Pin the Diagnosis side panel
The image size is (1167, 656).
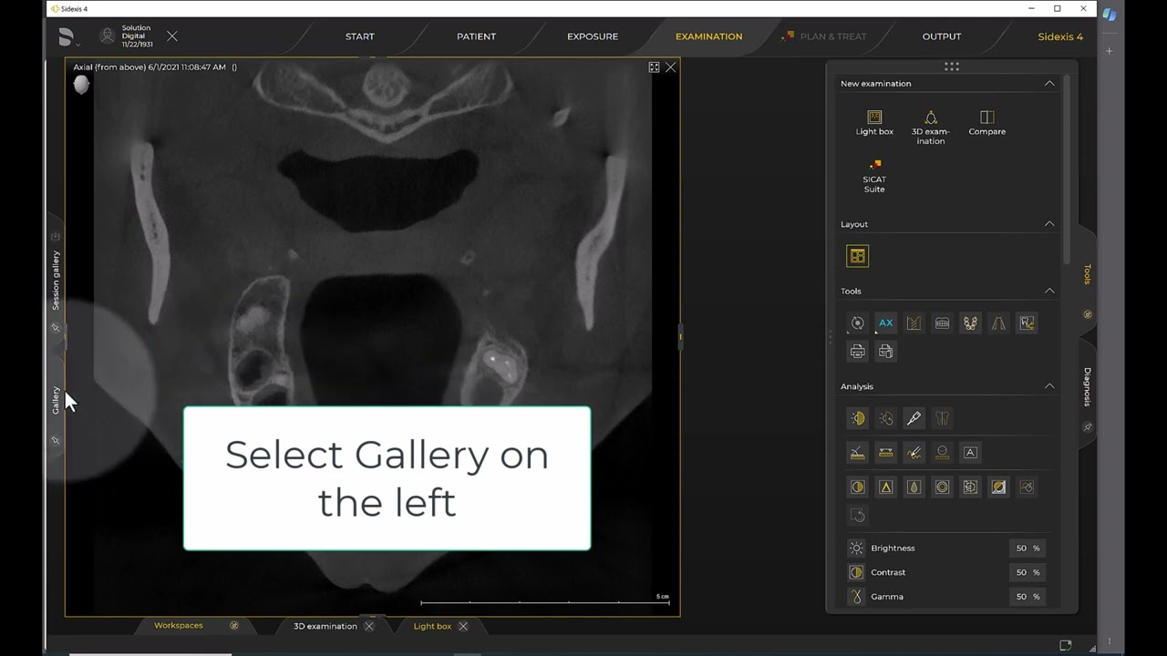(1087, 426)
